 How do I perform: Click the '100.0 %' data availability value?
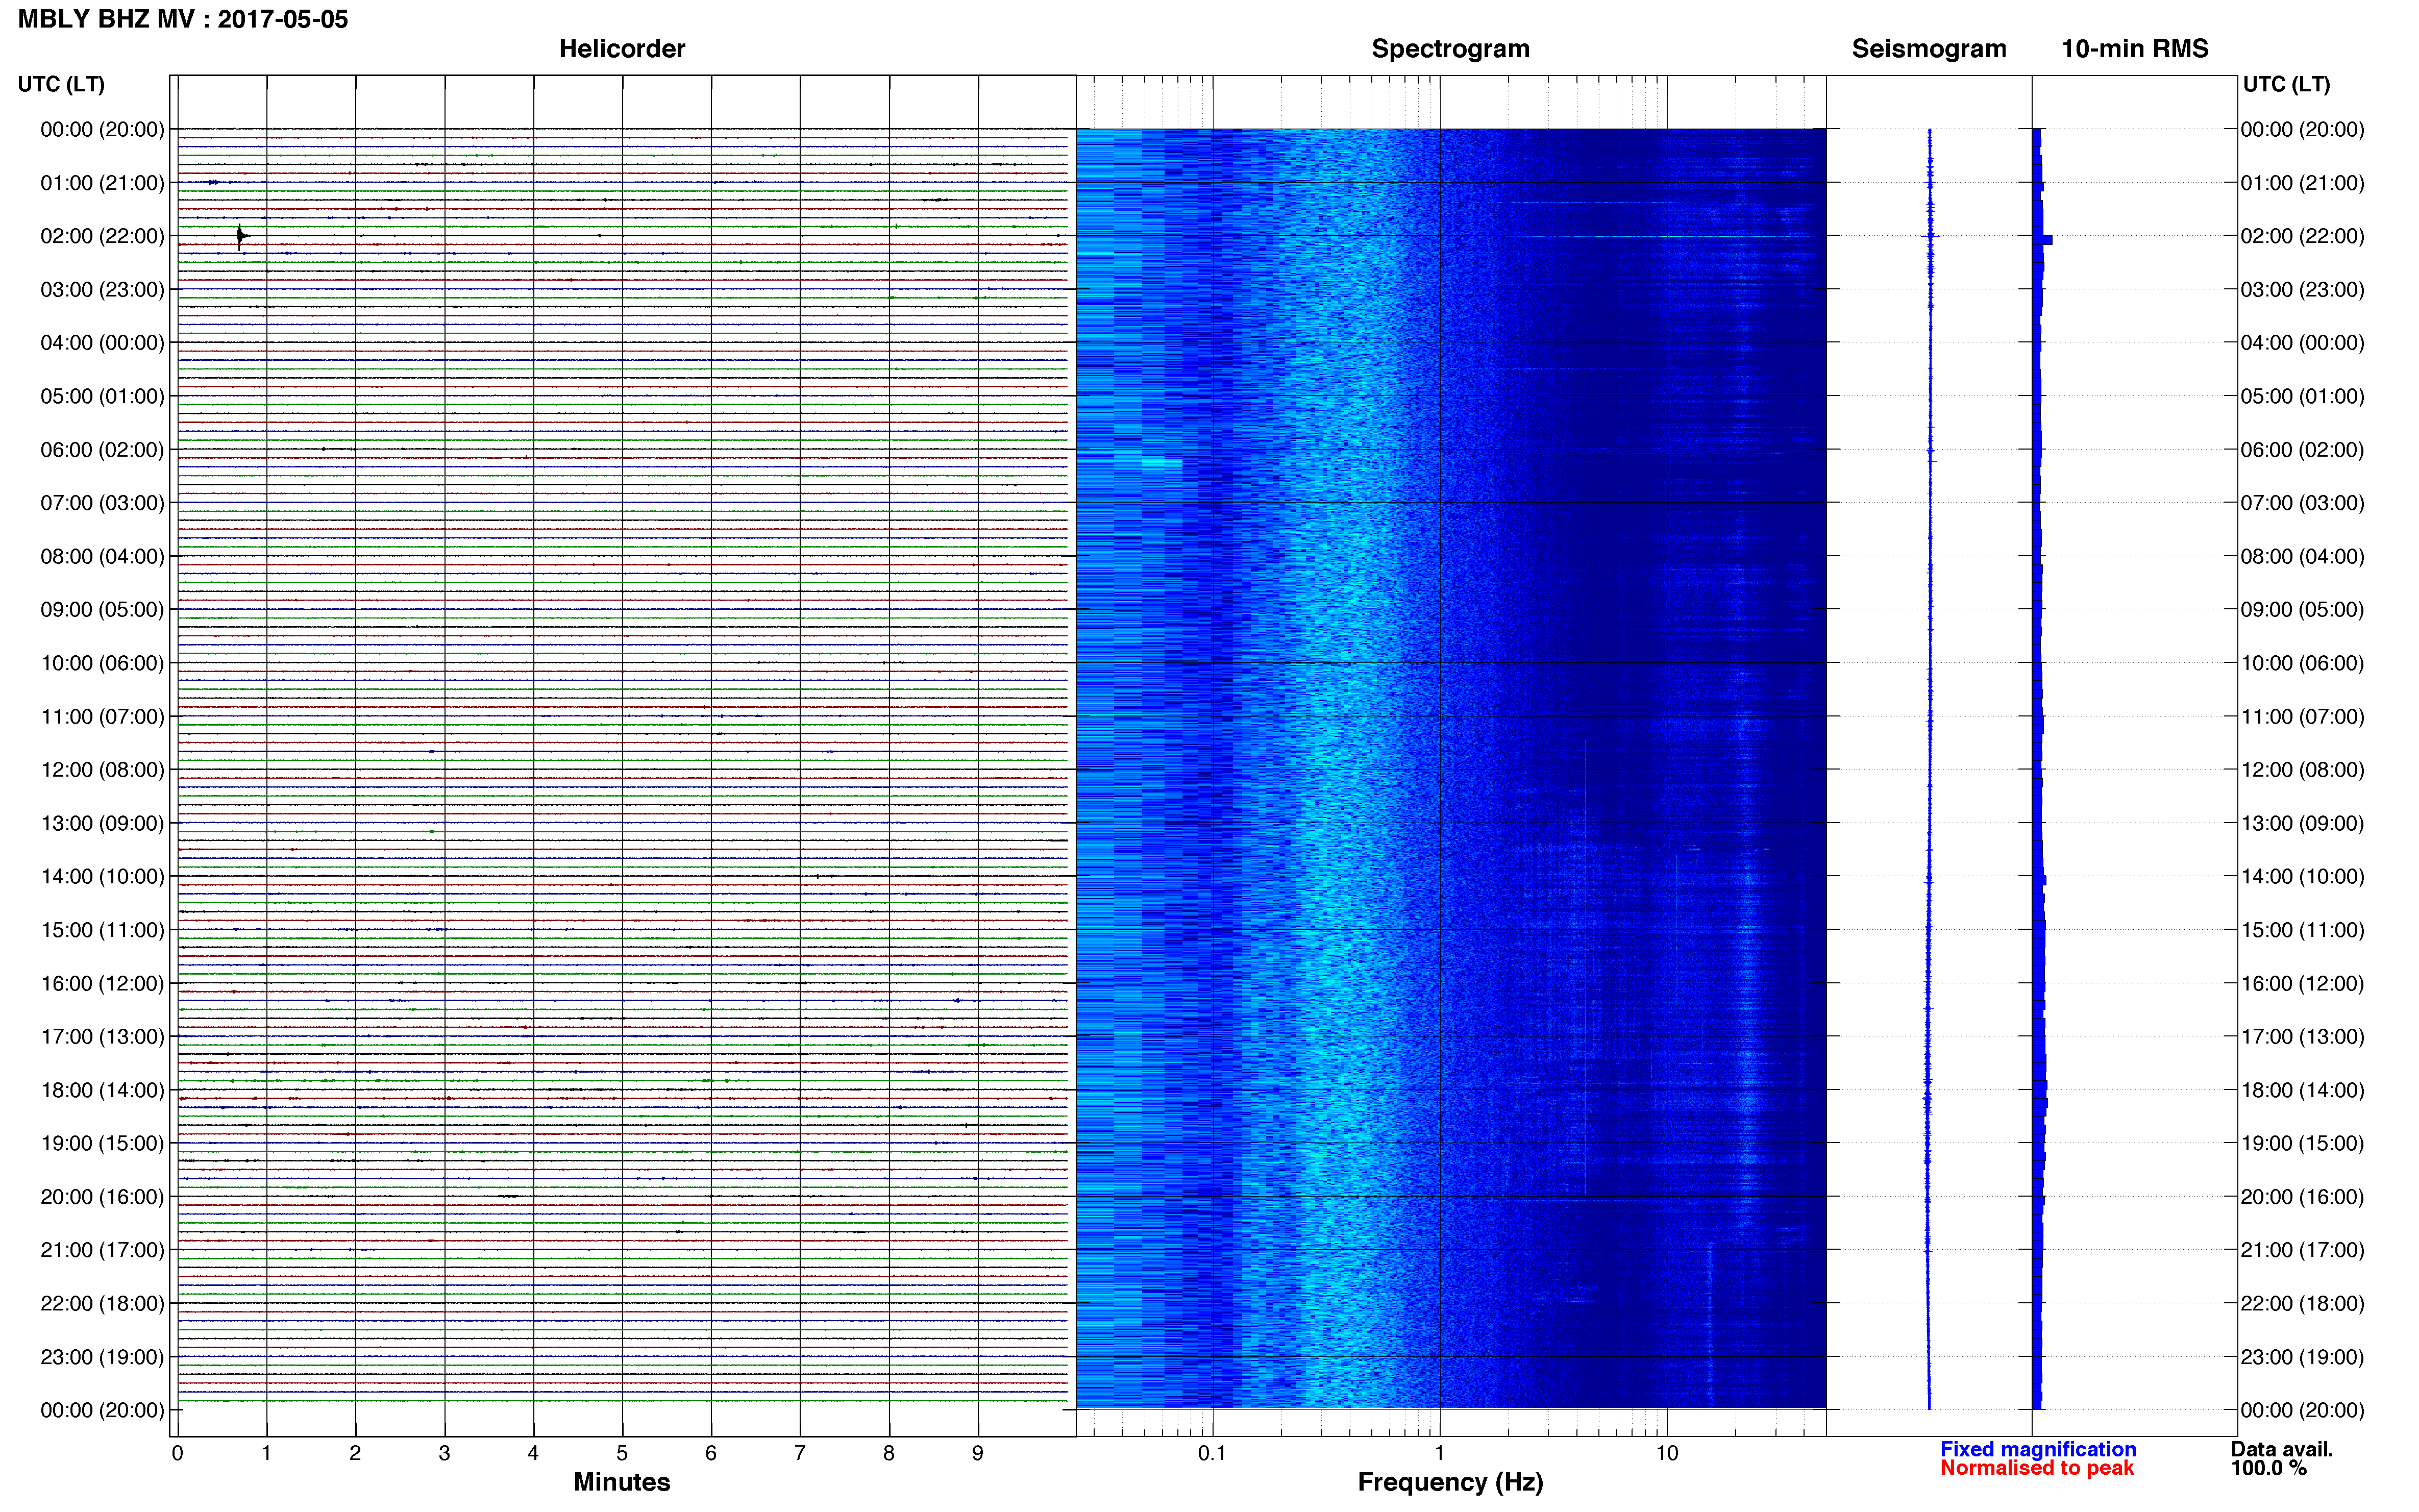[2269, 1468]
